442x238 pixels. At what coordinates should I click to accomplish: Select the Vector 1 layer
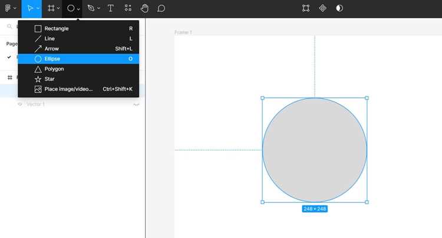pyautogui.click(x=36, y=104)
